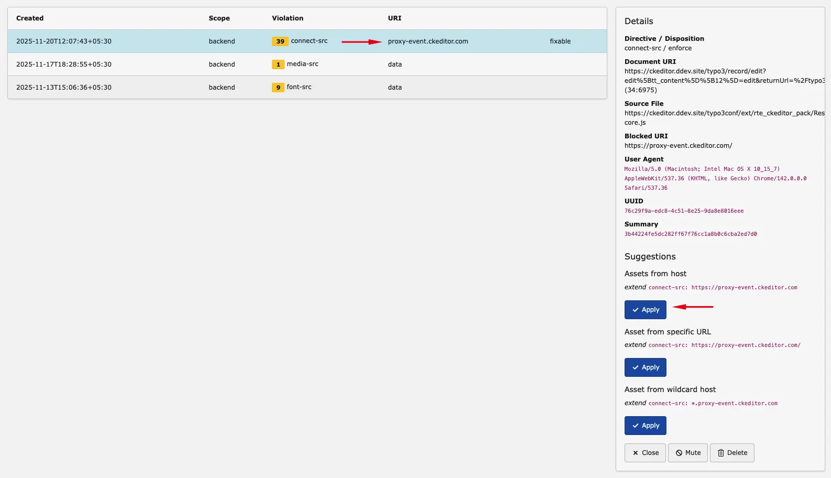Image resolution: width=831 pixels, height=478 pixels.
Task: Click the checkmark icon under wildcard host
Action: pos(636,426)
